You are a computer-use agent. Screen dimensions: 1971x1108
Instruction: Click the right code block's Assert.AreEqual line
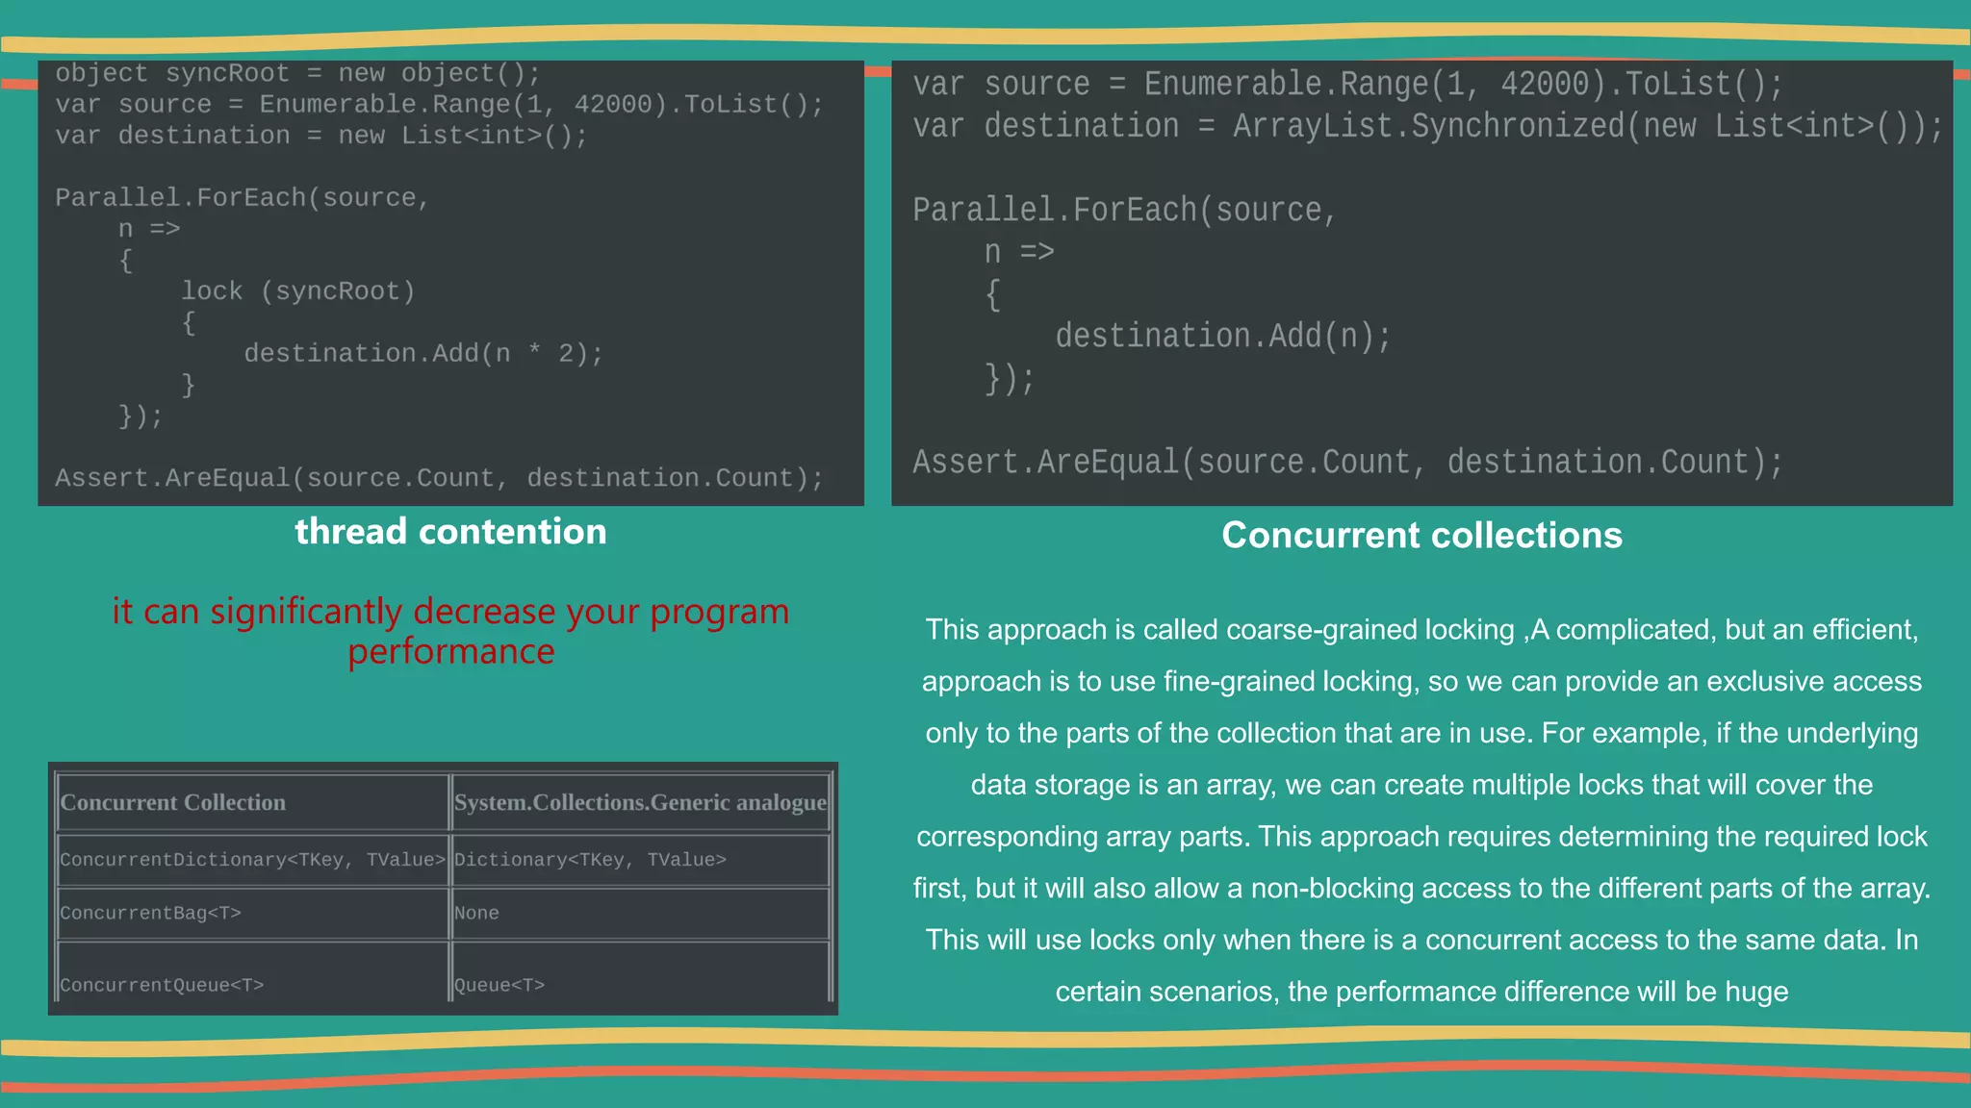pos(1347,462)
